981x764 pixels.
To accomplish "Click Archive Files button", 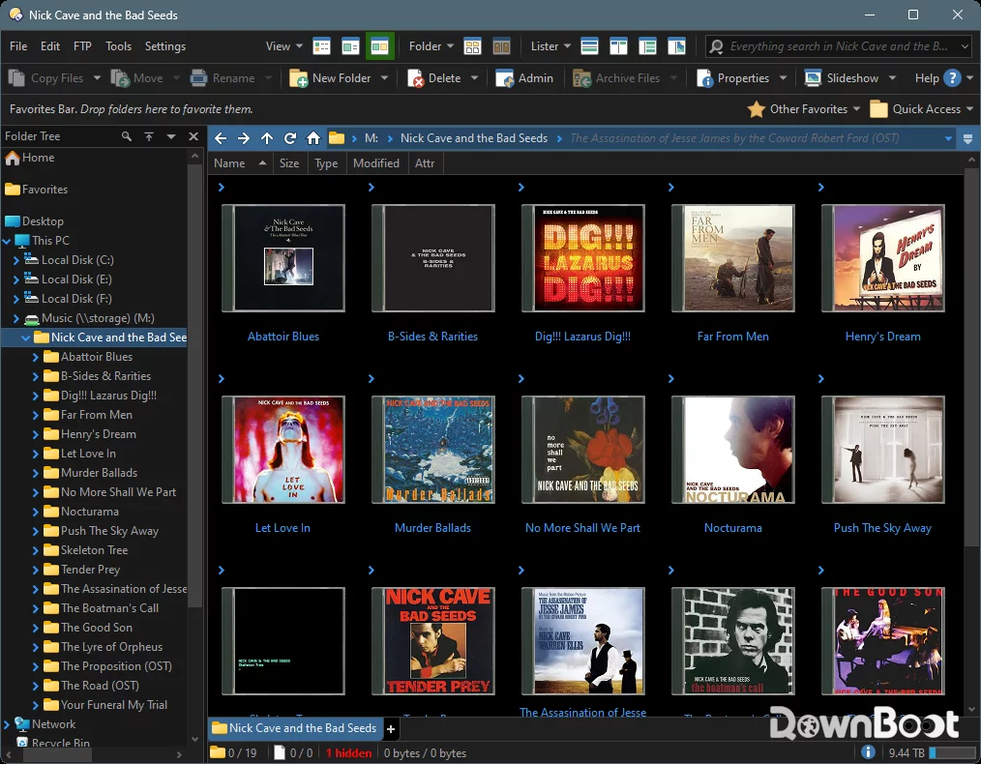I will coord(617,78).
